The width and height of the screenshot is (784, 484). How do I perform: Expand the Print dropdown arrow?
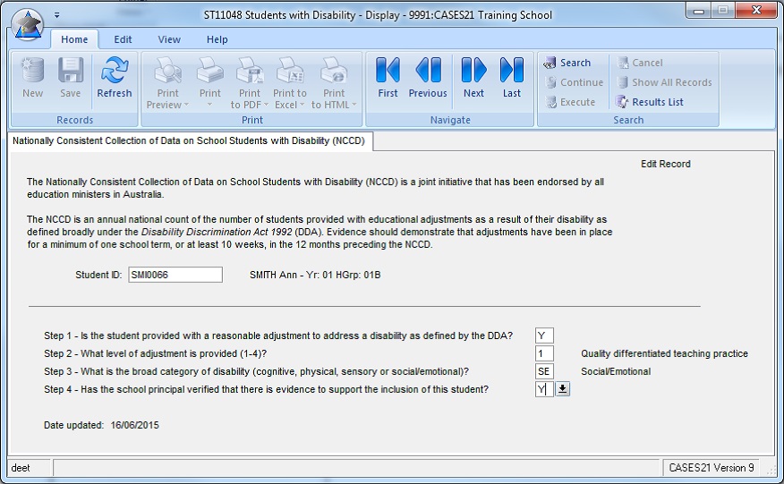(x=210, y=105)
